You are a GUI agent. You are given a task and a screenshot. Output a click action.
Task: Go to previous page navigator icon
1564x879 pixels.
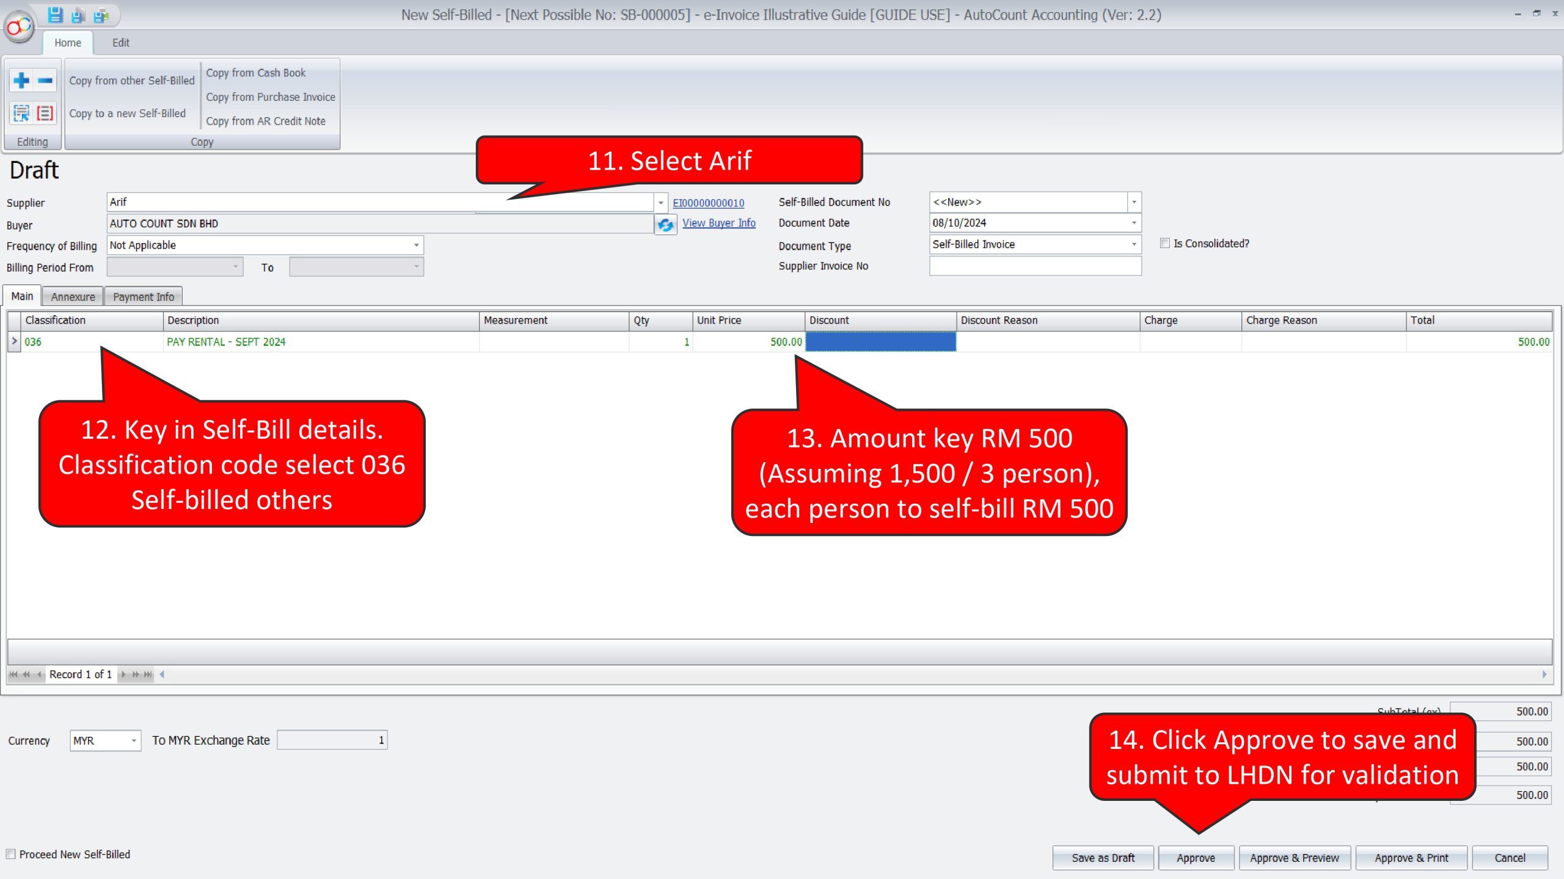coord(26,675)
